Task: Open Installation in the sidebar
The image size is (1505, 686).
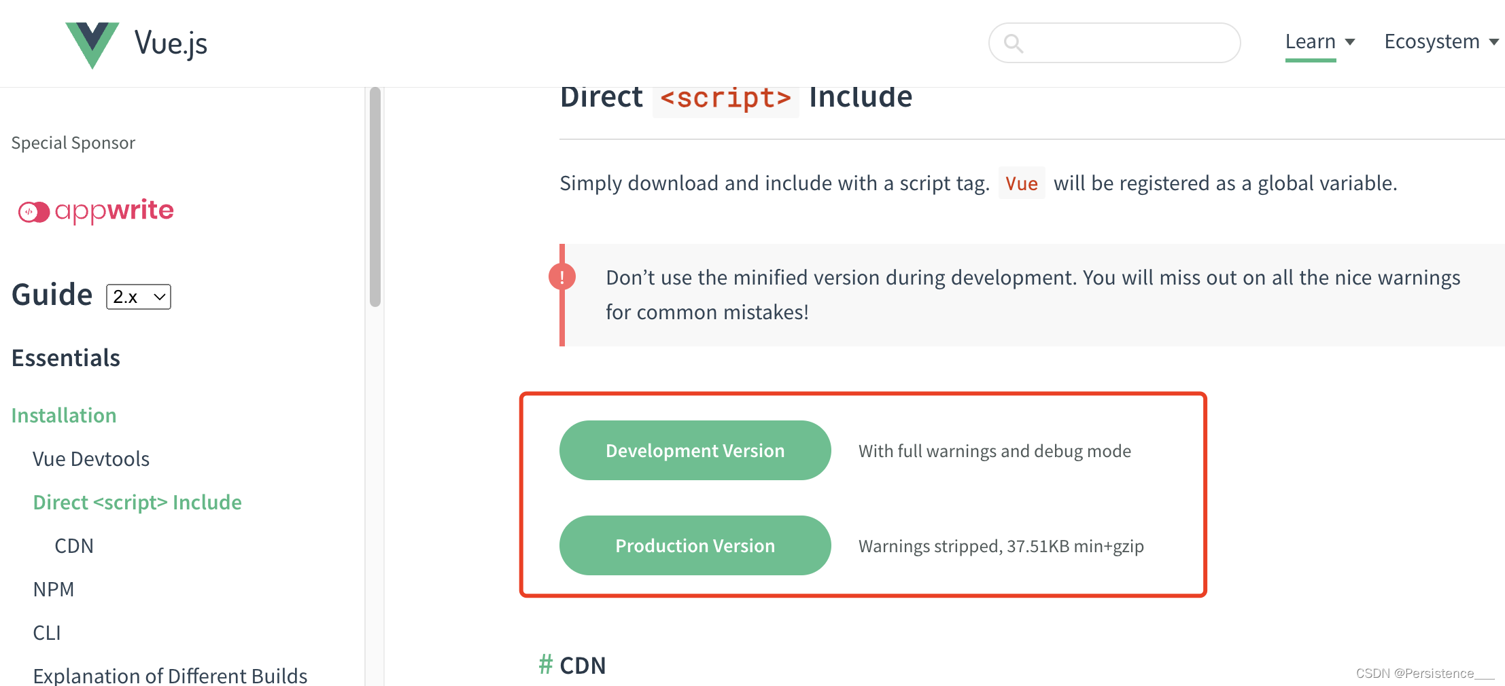Action: [x=64, y=415]
